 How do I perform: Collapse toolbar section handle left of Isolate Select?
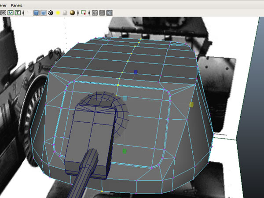coord(78,13)
